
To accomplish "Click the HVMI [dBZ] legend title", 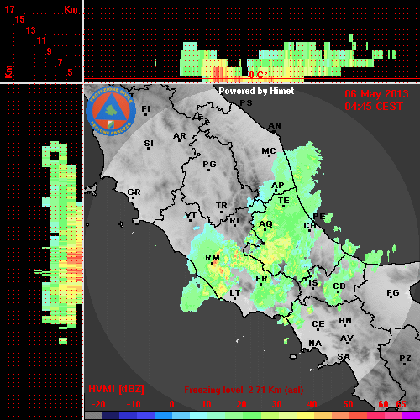I will 116,389.
